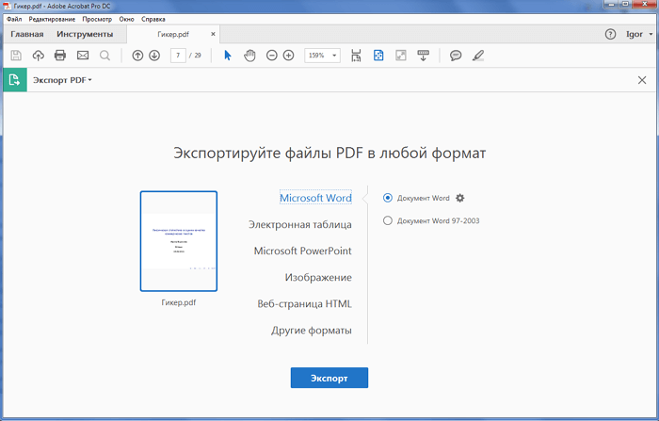The height and width of the screenshot is (421, 659).
Task: Activate the arrow selection tool
Action: point(227,56)
